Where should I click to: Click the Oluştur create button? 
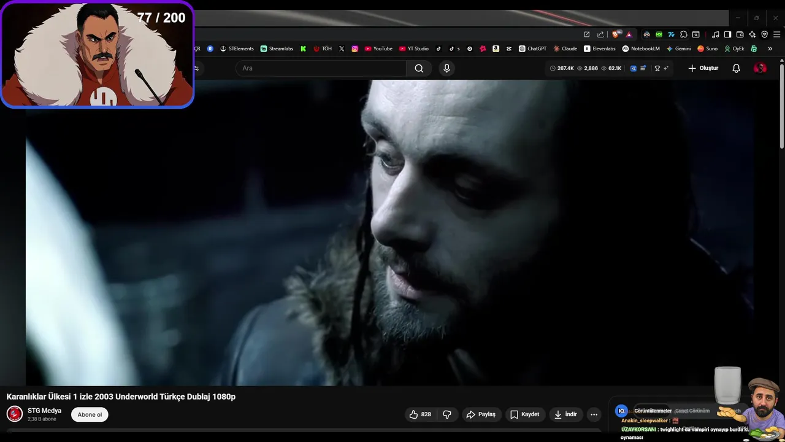pos(703,68)
